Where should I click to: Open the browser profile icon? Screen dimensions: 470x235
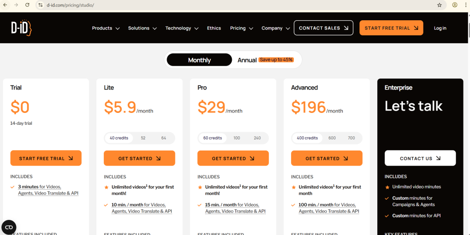click(455, 5)
